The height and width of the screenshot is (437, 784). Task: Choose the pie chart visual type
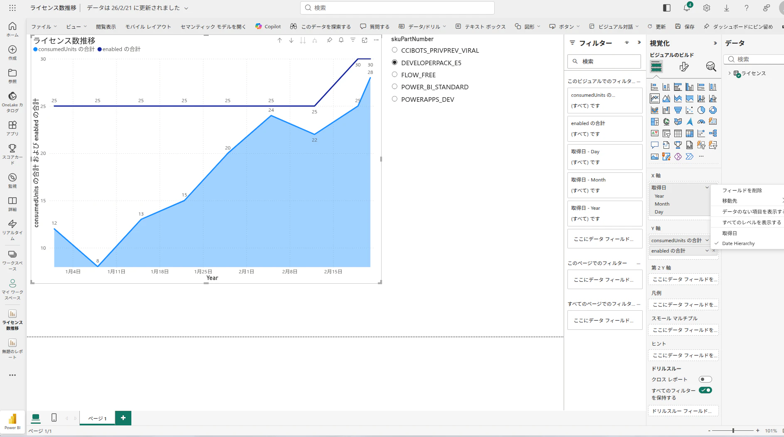tap(701, 110)
